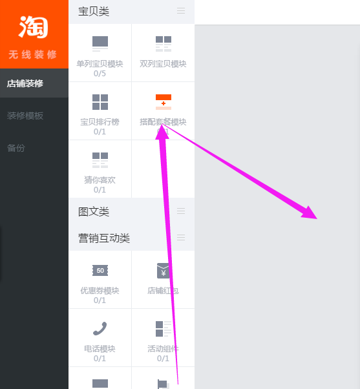
Task: Click the 搭配套餐模块 label
Action: (163, 122)
